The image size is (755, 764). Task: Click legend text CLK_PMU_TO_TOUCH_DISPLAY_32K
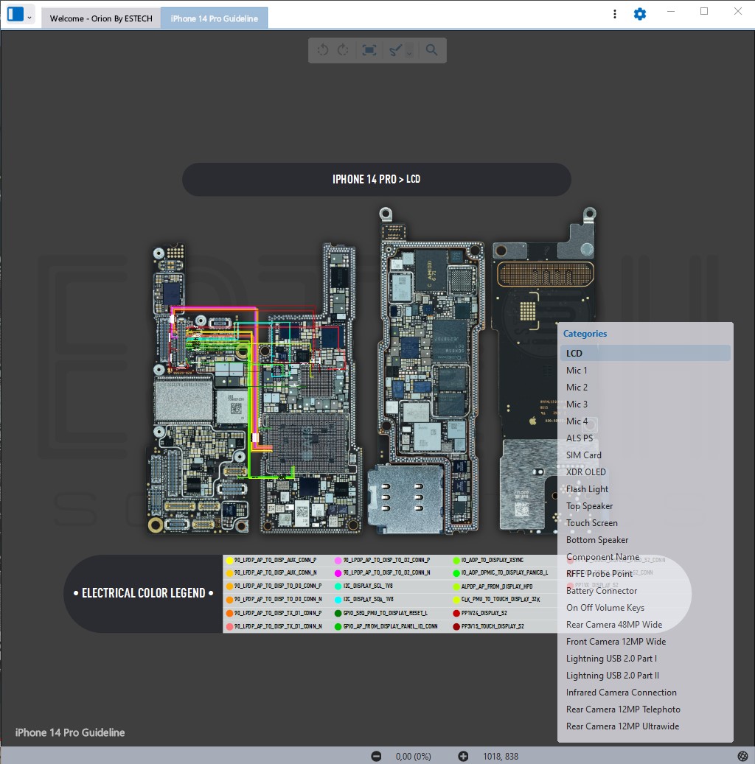pyautogui.click(x=501, y=599)
